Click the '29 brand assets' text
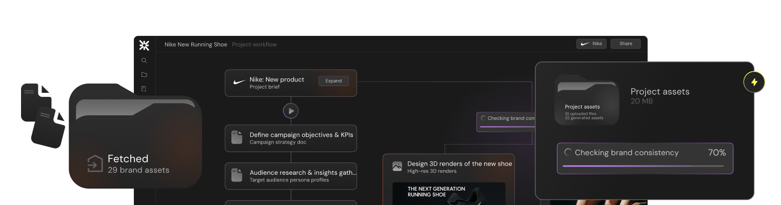Image resolution: width=781 pixels, height=205 pixels. pyautogui.click(x=138, y=170)
